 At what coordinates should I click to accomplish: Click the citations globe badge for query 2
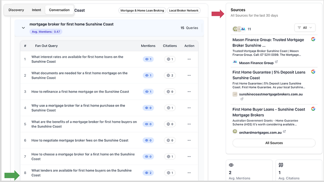170,75
